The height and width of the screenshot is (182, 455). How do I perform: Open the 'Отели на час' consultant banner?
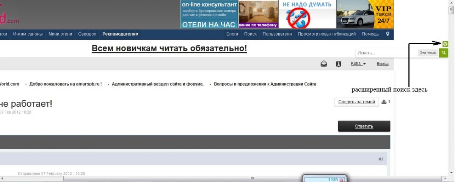pos(209,14)
